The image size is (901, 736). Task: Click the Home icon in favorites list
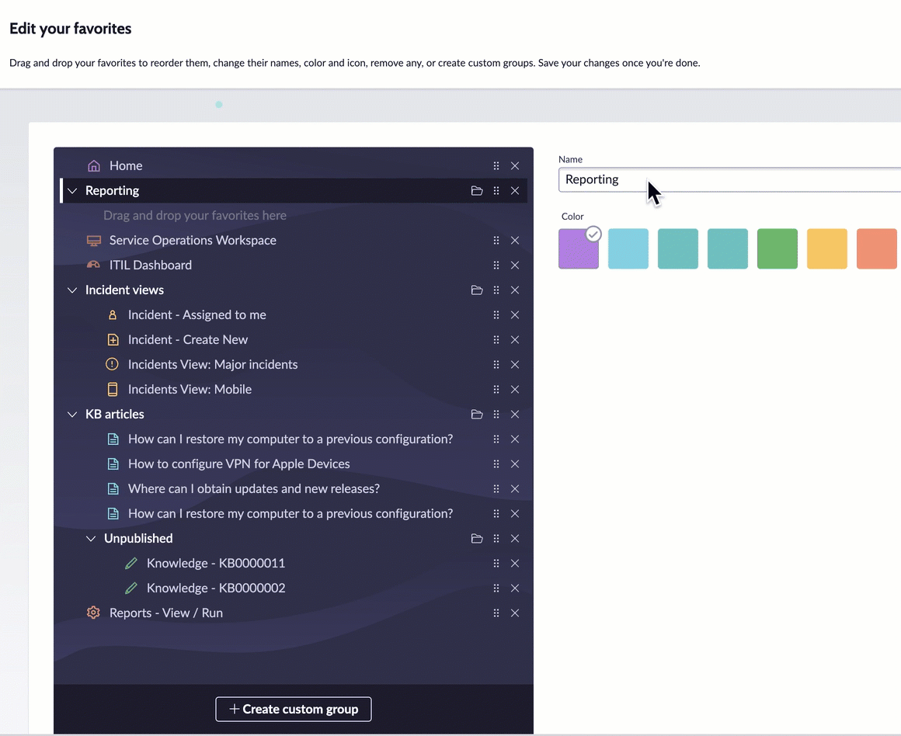[x=94, y=166]
